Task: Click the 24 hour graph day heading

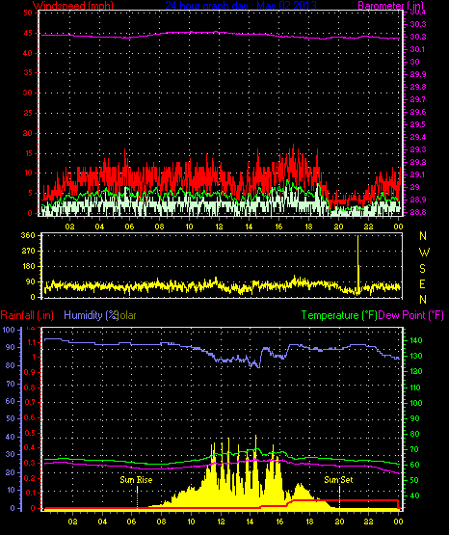Action: tap(241, 6)
